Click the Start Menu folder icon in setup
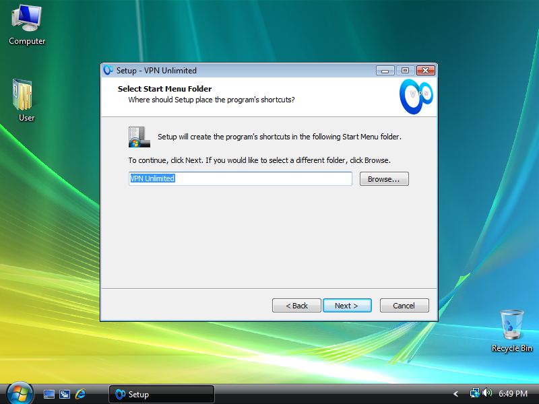The image size is (539, 404). click(139, 137)
